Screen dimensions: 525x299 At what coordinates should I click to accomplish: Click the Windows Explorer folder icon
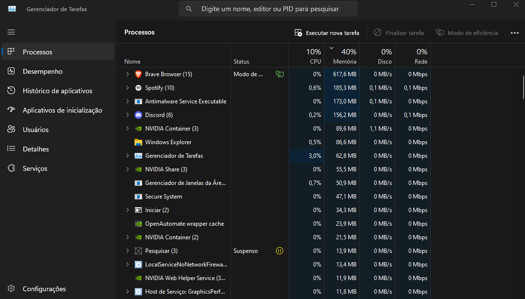pos(138,142)
